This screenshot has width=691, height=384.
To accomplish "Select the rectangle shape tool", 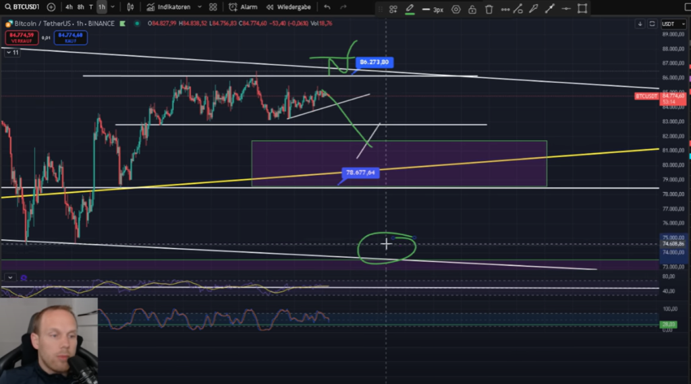I will click(582, 9).
